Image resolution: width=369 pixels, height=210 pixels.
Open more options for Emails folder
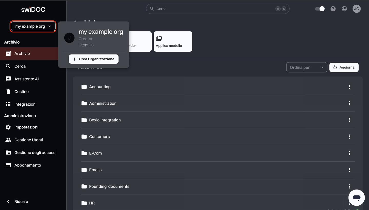[x=349, y=170]
